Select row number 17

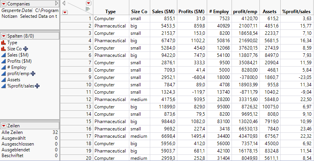(x=77, y=136)
